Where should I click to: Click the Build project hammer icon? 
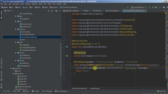click(128, 7)
